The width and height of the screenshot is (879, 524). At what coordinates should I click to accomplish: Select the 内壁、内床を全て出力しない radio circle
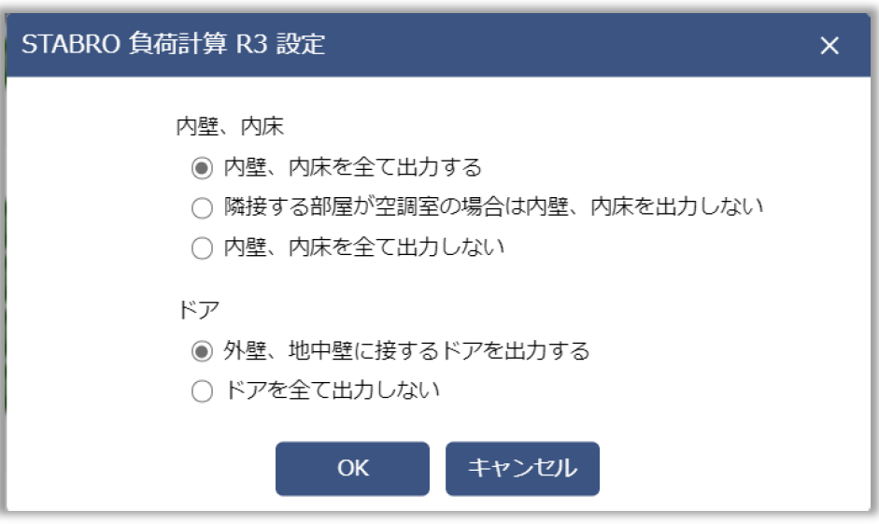point(201,248)
